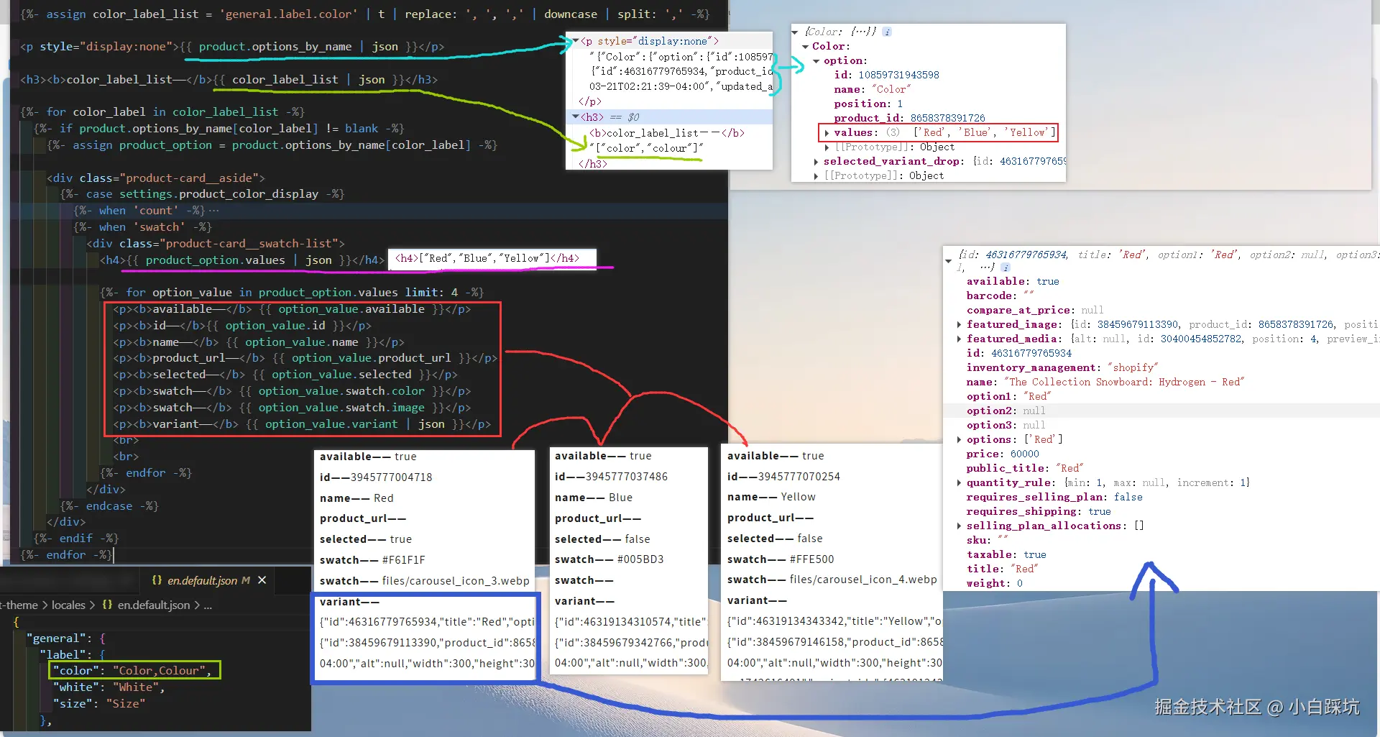Viewport: 1380px width, 737px height.
Task: Collapse the option: property node
Action: 816,60
